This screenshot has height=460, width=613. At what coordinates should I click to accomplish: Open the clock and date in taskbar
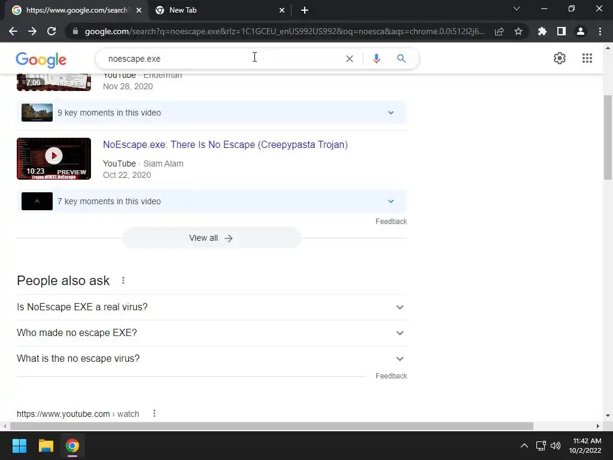(x=585, y=446)
